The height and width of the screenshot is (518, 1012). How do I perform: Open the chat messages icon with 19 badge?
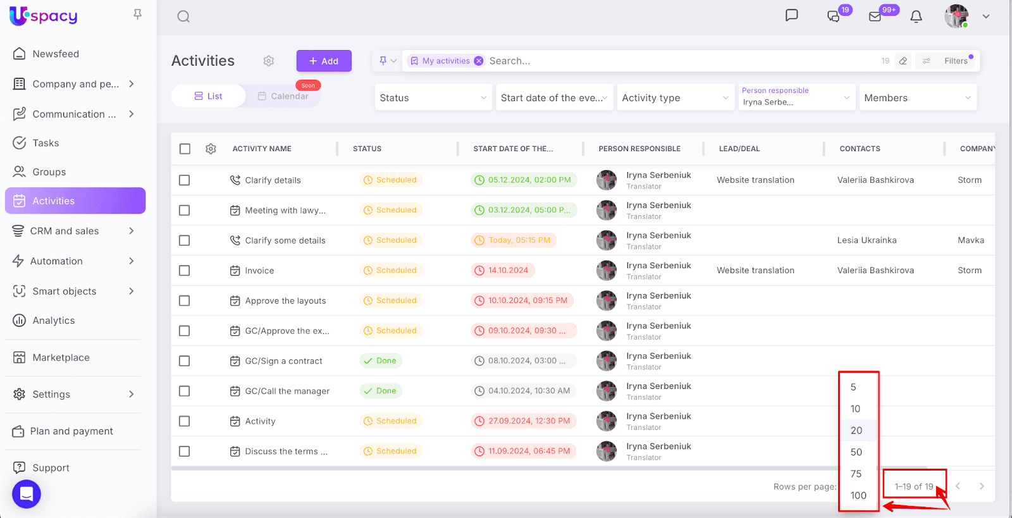(834, 16)
